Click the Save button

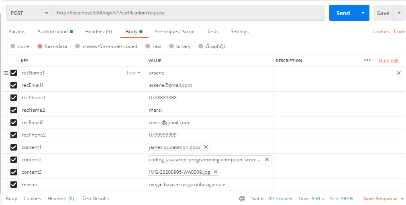(383, 13)
